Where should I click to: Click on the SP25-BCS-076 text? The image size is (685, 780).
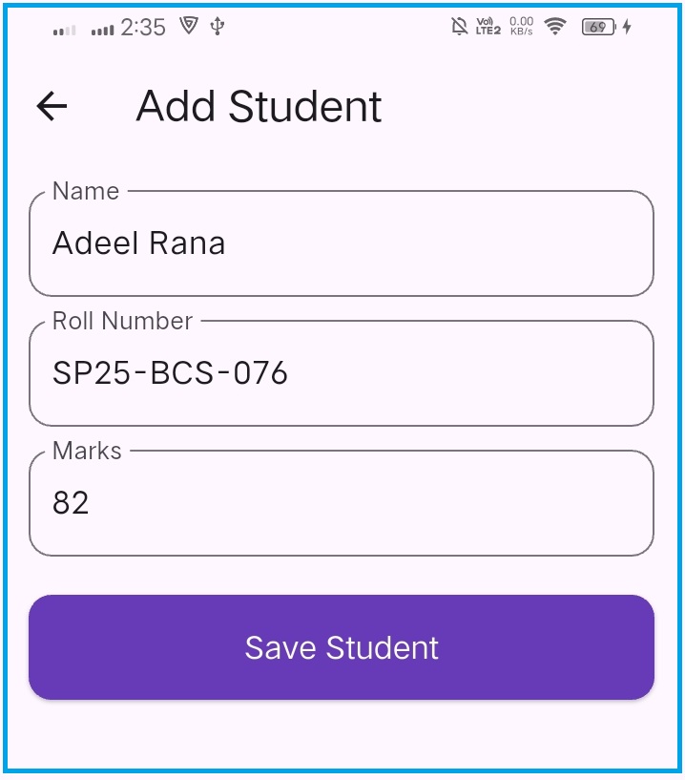pos(170,373)
